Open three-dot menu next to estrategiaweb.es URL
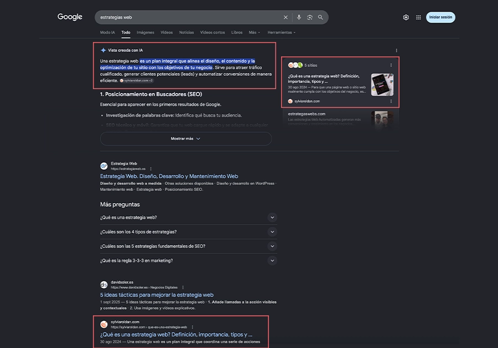Viewport: 498px width, 348px height. [x=151, y=169]
